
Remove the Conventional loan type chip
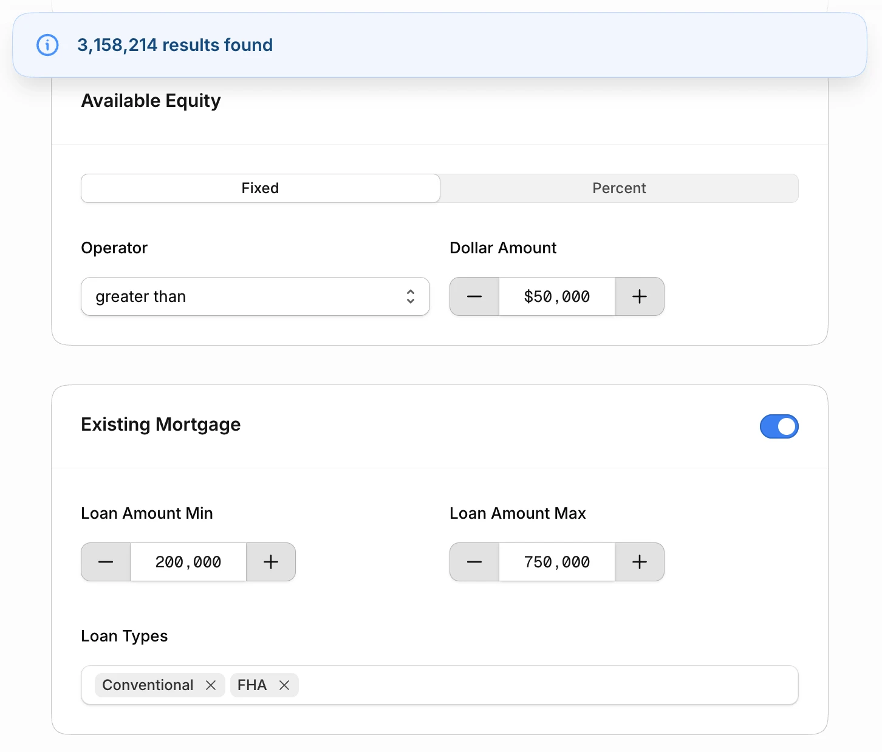coord(211,685)
